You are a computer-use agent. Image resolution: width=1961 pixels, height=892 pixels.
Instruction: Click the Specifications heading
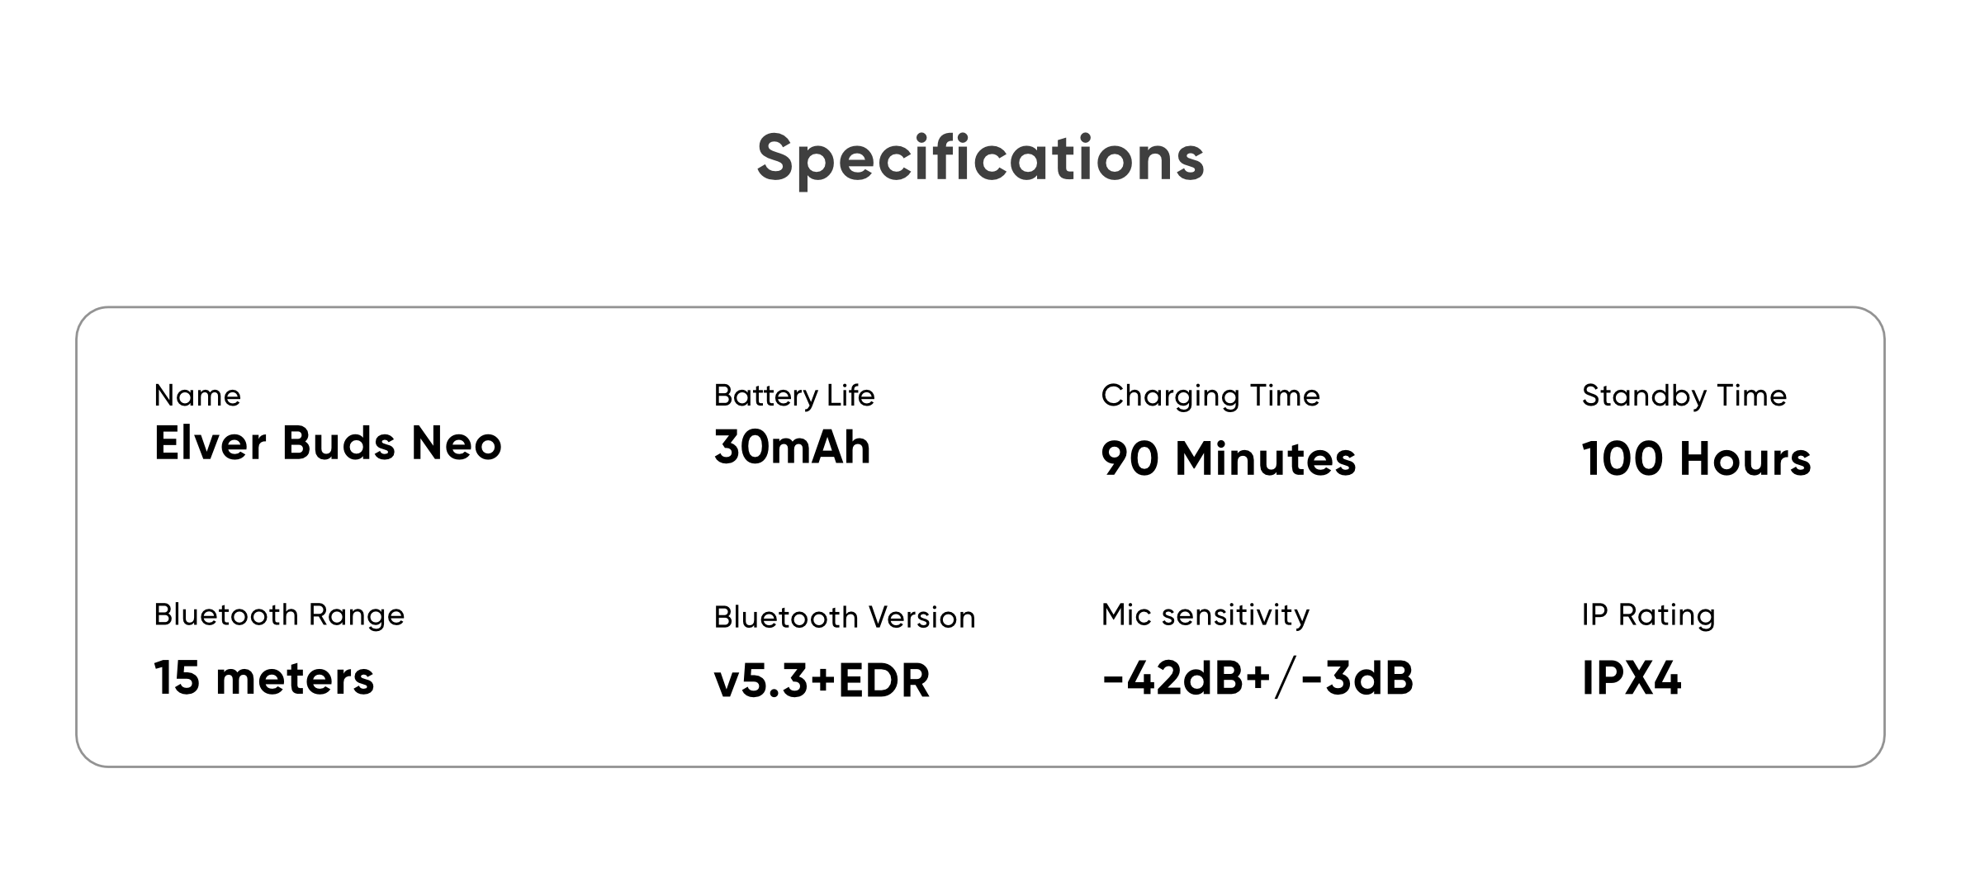click(x=980, y=159)
